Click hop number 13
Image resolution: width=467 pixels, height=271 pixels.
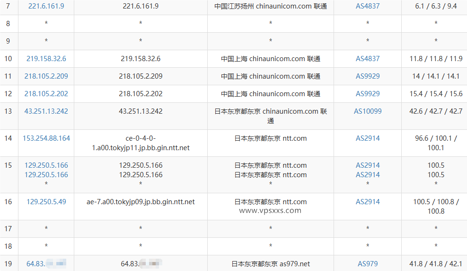click(x=8, y=111)
